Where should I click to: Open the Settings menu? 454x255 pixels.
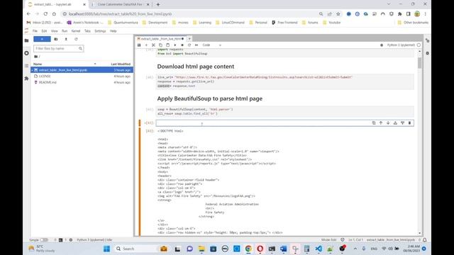click(x=100, y=31)
